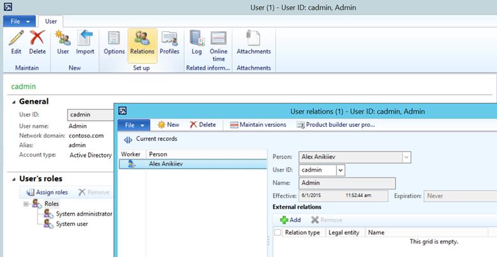497x257 pixels.
Task: Select System administrator role
Action: coord(84,214)
